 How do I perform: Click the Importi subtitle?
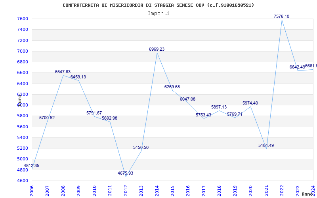click(x=158, y=13)
